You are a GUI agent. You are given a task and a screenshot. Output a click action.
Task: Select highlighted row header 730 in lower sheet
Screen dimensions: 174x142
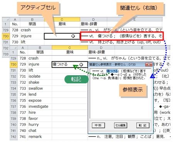pos(14,64)
